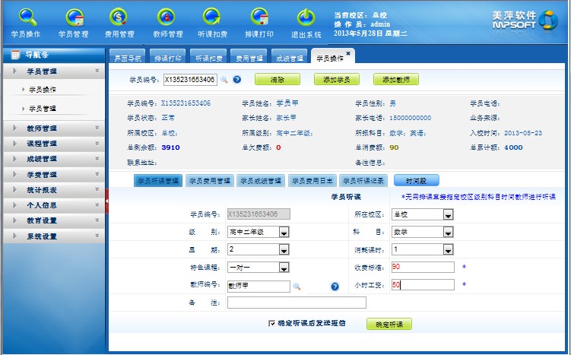Expand 统计报表 section in sidebar

coord(53,189)
